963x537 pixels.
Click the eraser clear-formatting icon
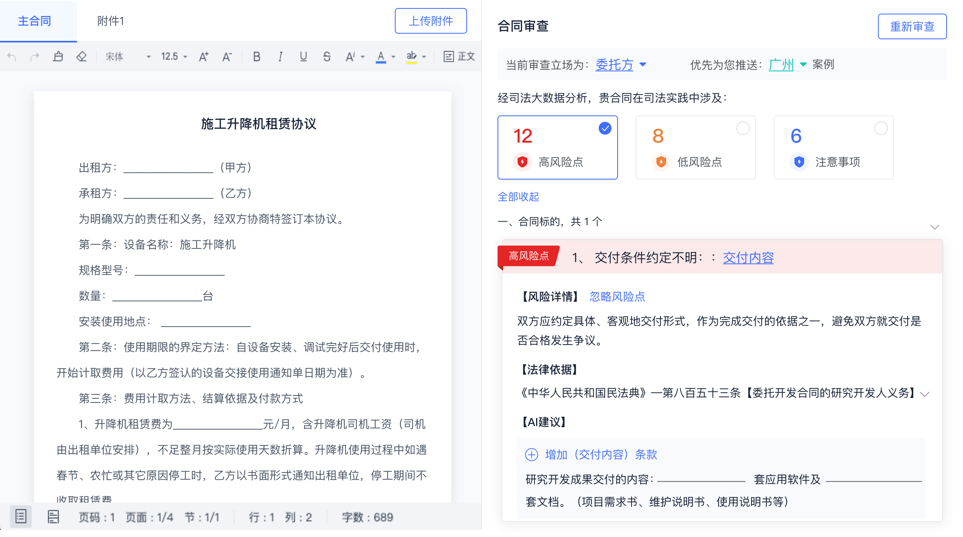(81, 57)
